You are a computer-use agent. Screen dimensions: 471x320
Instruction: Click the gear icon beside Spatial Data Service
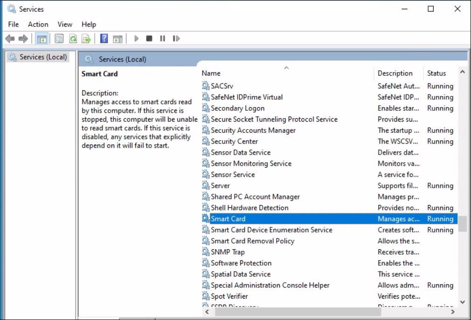[x=206, y=274]
